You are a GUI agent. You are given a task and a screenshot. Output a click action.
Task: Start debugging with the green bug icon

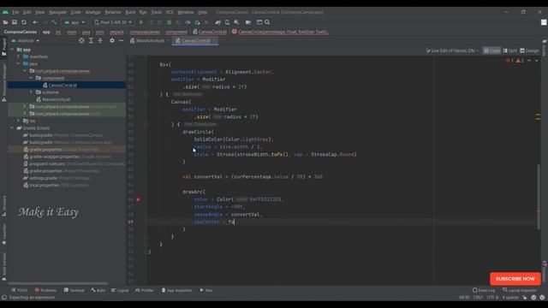(x=170, y=22)
